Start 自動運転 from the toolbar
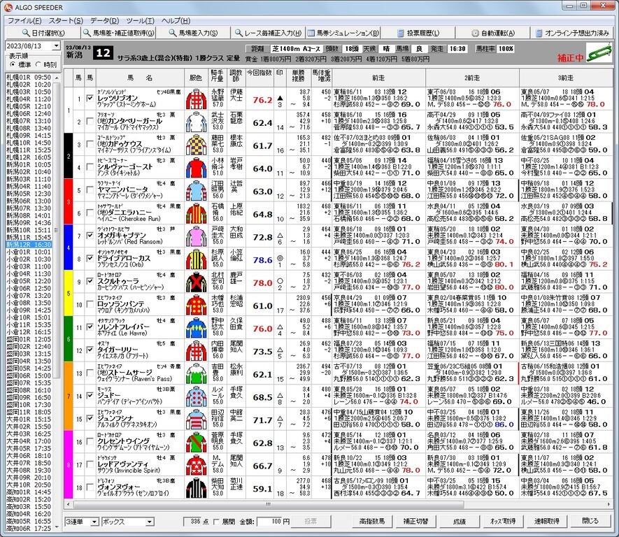 pos(493,33)
